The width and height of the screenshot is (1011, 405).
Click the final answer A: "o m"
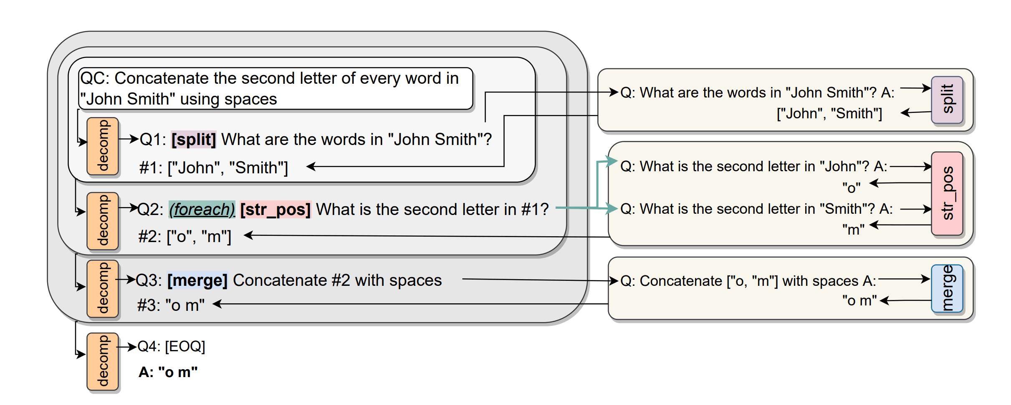[x=168, y=372]
